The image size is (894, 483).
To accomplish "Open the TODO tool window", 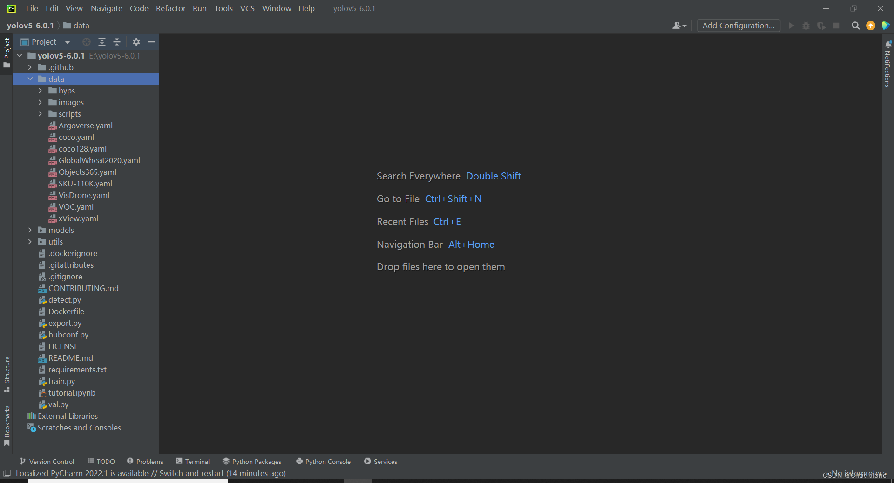I will coord(101,462).
